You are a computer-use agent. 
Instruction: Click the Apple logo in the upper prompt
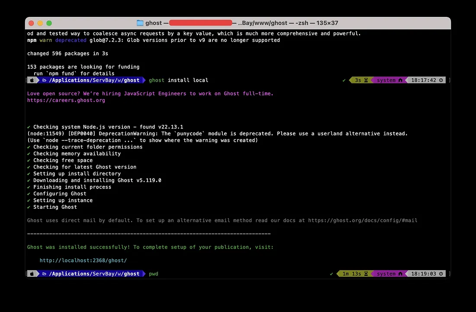click(x=32, y=80)
